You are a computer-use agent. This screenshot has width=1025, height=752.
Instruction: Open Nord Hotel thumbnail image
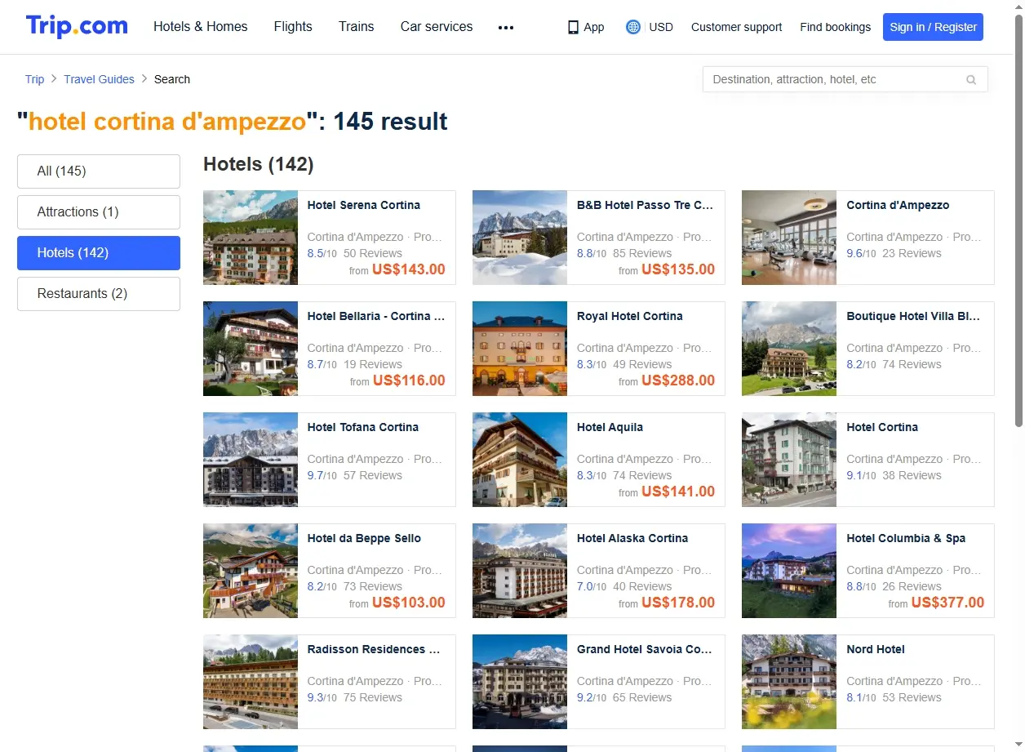pyautogui.click(x=789, y=682)
